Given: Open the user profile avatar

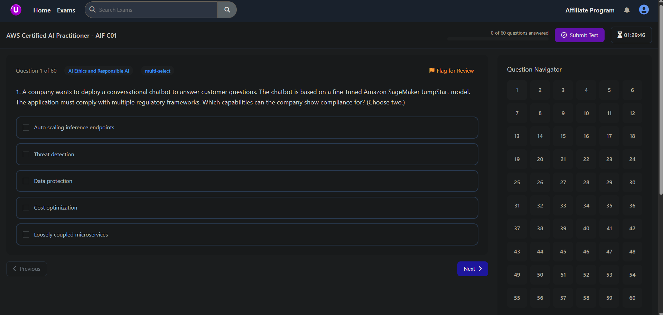Looking at the screenshot, I should pos(644,10).
